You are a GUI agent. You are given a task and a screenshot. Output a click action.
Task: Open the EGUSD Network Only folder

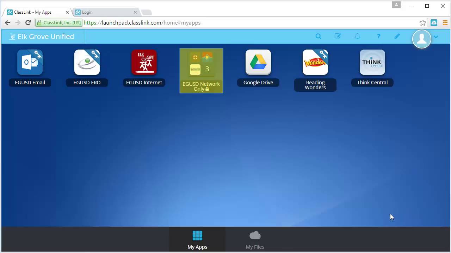(x=201, y=71)
